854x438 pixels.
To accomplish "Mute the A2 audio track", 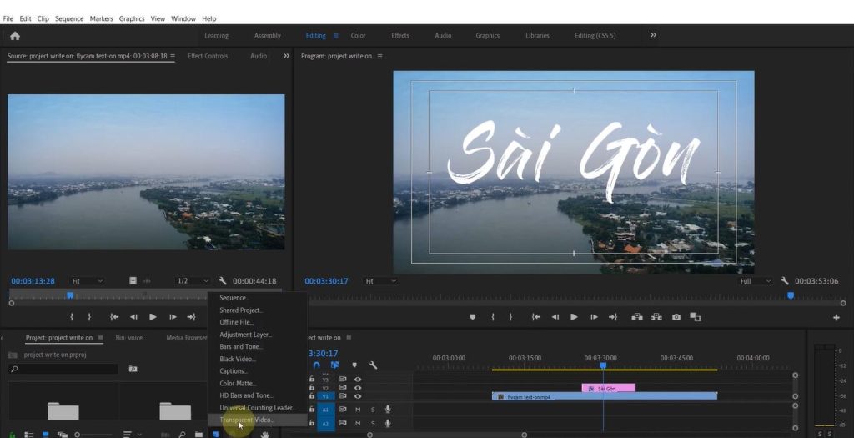I will point(358,423).
